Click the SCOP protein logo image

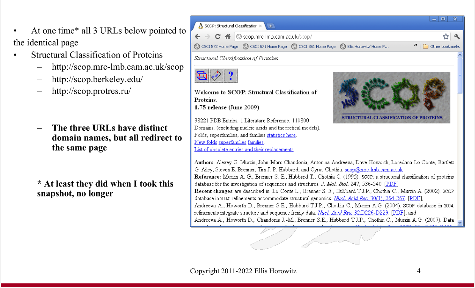pyautogui.click(x=391, y=97)
